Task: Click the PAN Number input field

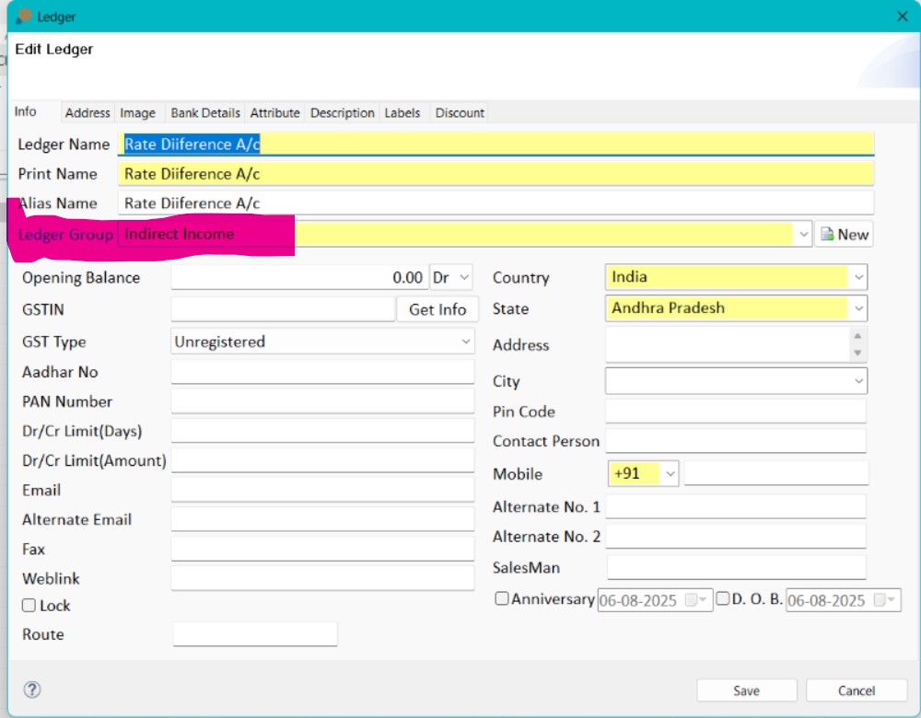Action: tap(322, 401)
